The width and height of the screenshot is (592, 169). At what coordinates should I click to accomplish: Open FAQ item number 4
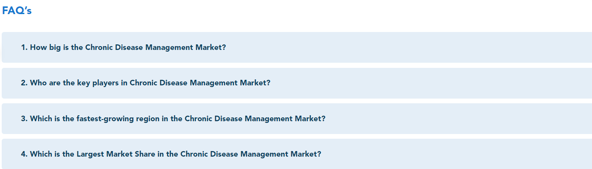pos(297,154)
